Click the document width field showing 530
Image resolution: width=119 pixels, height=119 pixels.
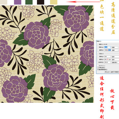pos(107,57)
